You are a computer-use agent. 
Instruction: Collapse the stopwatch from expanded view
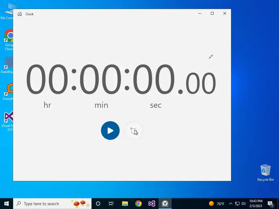[x=211, y=57]
